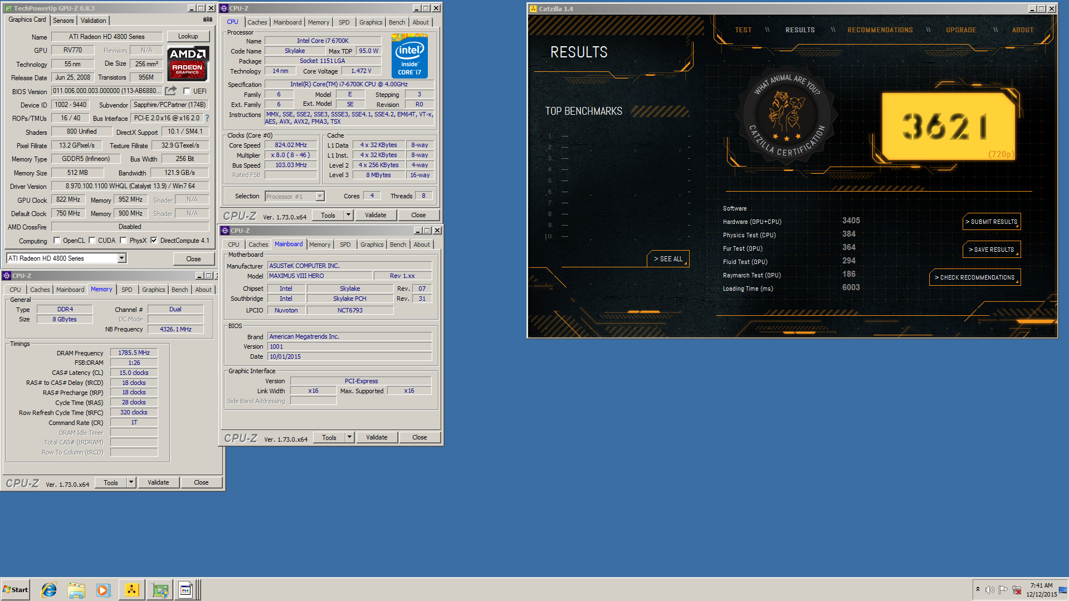
Task: Click the Catzilla 1.4 title bar icon
Action: 533,8
